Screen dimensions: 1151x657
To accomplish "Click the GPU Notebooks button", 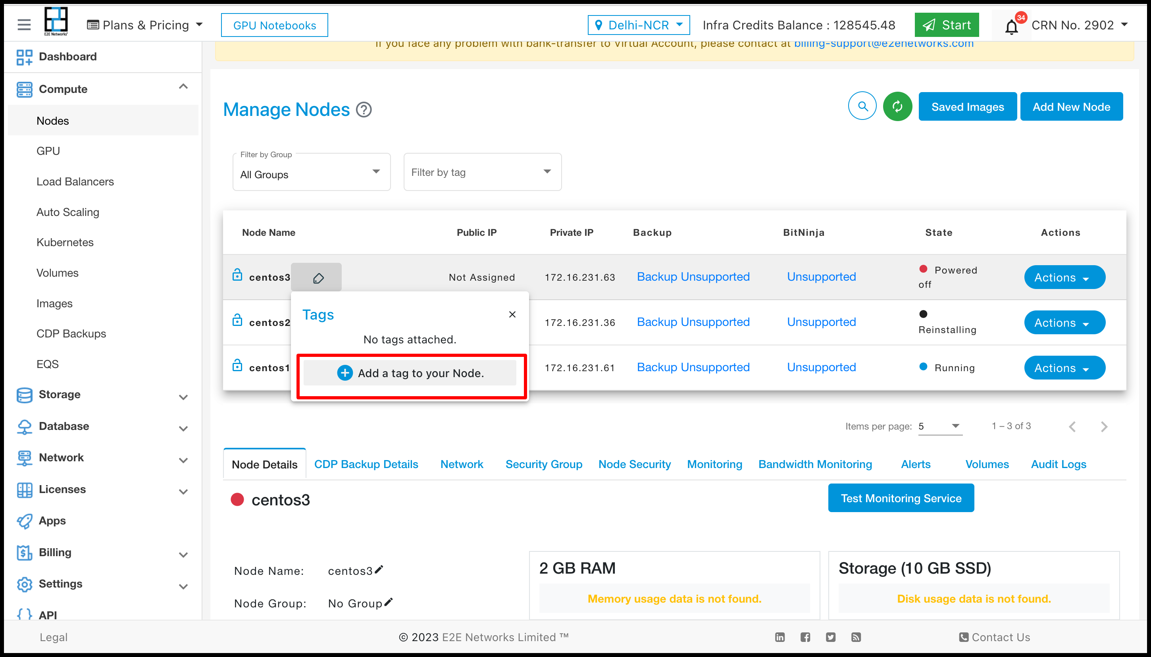I will pyautogui.click(x=274, y=25).
